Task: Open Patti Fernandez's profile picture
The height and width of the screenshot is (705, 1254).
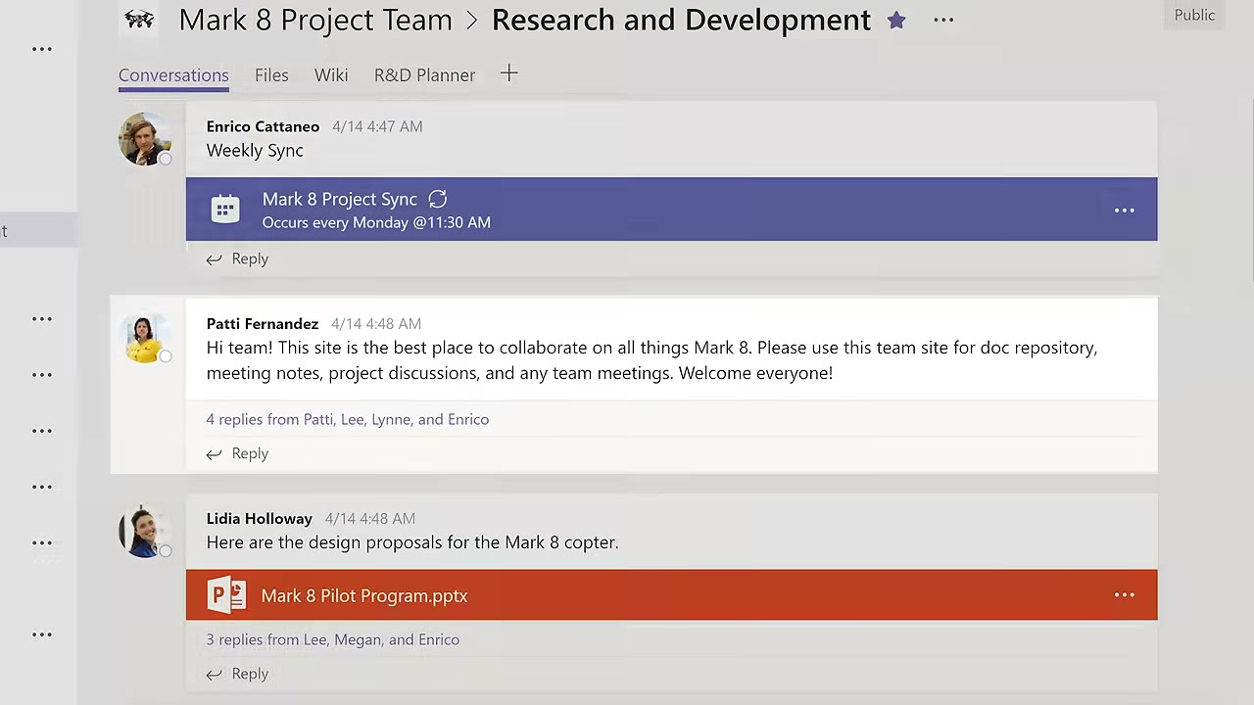Action: pos(144,338)
